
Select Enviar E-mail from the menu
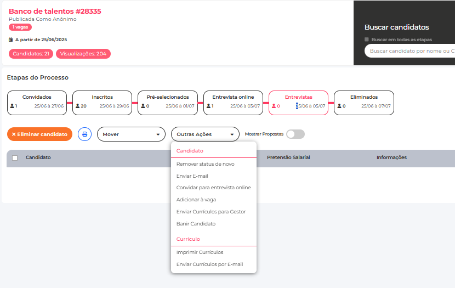click(192, 176)
